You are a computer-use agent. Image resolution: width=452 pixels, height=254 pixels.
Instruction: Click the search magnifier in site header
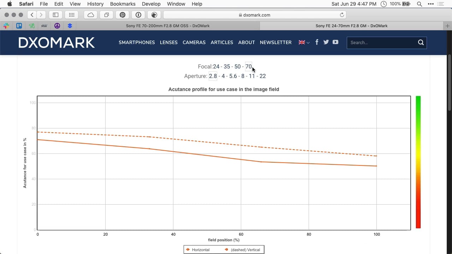coord(421,42)
